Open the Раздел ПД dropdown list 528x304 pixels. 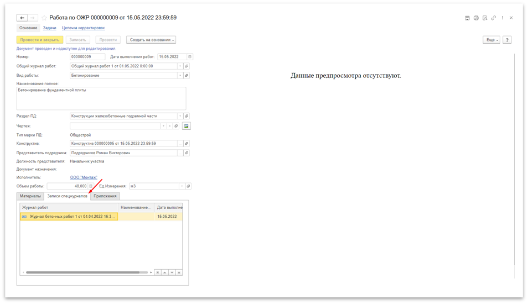point(179,116)
